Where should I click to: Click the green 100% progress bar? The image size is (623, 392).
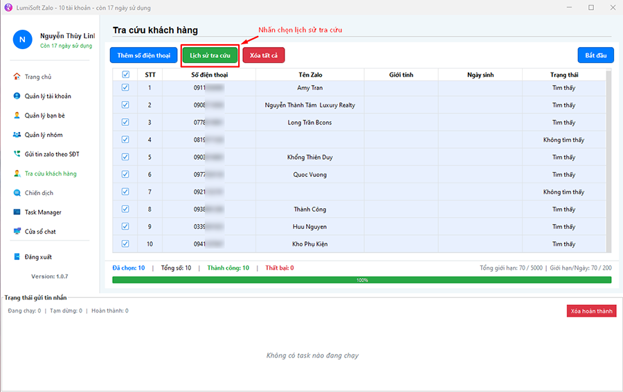coord(361,280)
